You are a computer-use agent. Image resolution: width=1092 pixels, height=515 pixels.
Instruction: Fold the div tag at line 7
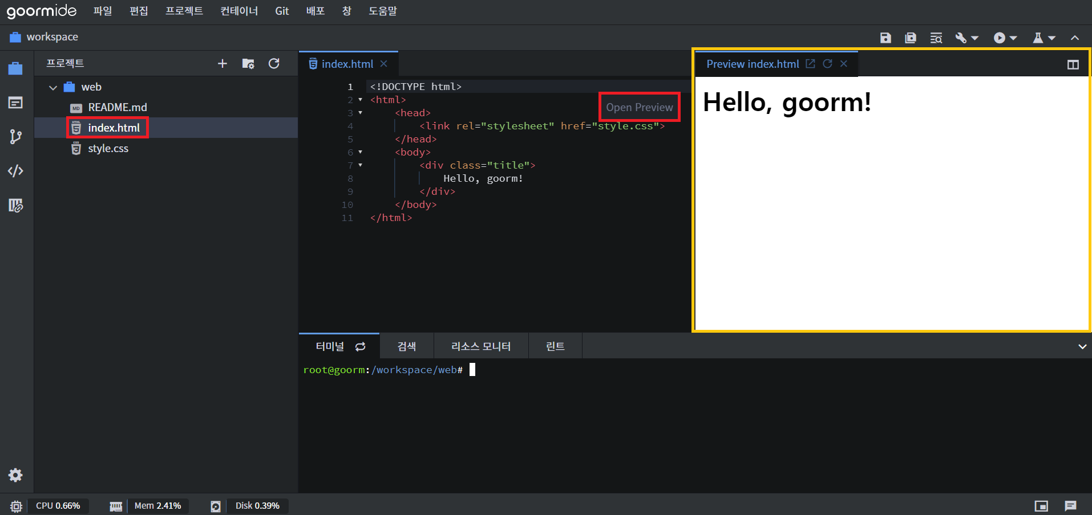[360, 165]
